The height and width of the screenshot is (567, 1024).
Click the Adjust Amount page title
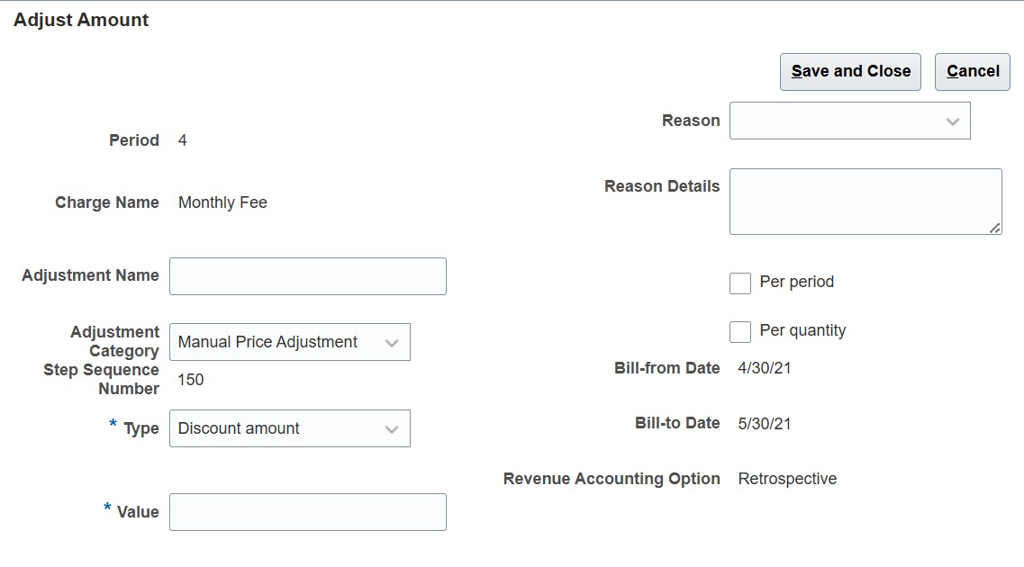point(81,20)
